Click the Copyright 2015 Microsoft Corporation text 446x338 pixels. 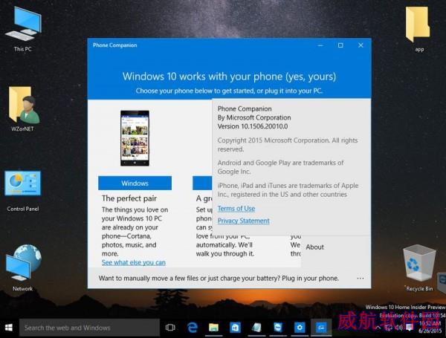[287, 144]
